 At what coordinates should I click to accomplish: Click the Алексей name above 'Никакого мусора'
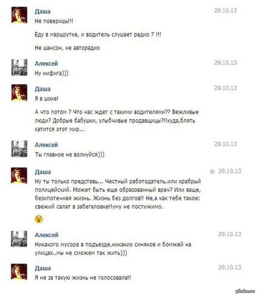(x=47, y=235)
